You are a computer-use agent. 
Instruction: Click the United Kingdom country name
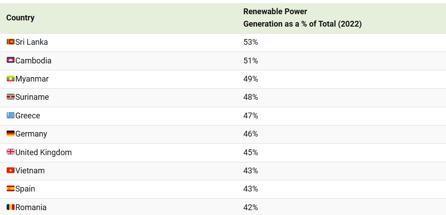[43, 152]
